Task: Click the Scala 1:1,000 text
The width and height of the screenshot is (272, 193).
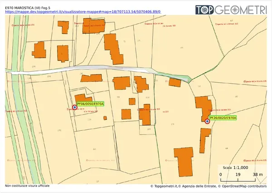Action: tap(236, 167)
